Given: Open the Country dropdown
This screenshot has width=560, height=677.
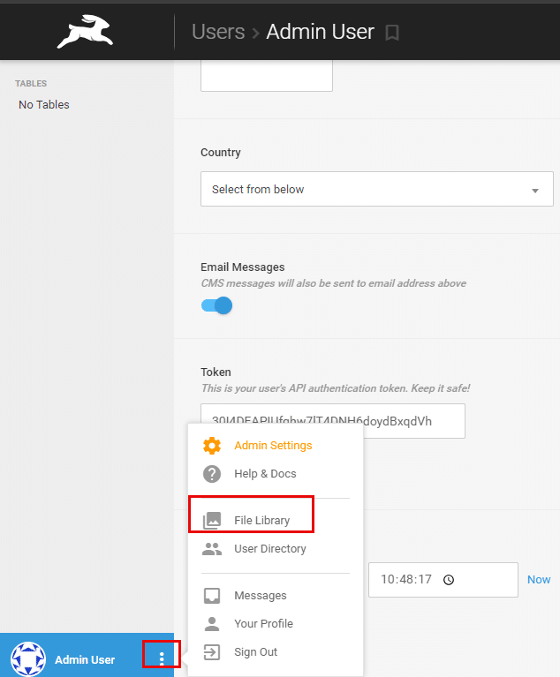Looking at the screenshot, I should (x=377, y=189).
